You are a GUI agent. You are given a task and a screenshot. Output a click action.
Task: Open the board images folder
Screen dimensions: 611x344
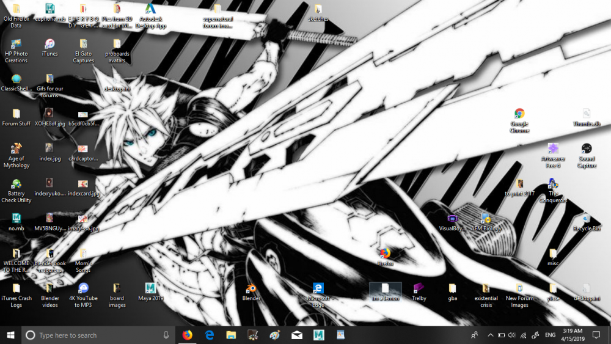pos(117,295)
